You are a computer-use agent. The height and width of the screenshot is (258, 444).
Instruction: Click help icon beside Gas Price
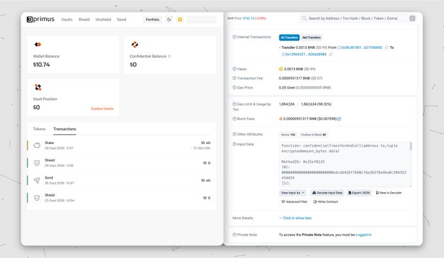(234, 87)
